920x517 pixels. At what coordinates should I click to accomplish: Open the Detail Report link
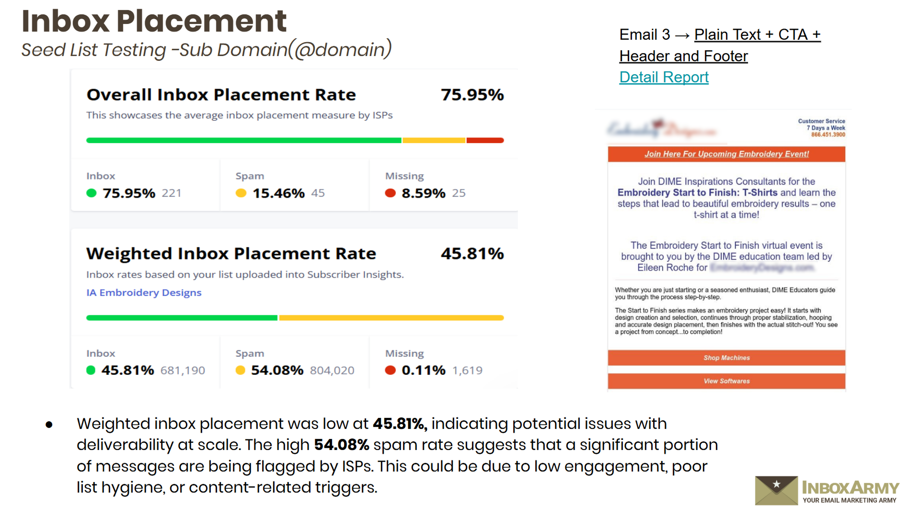pos(664,77)
